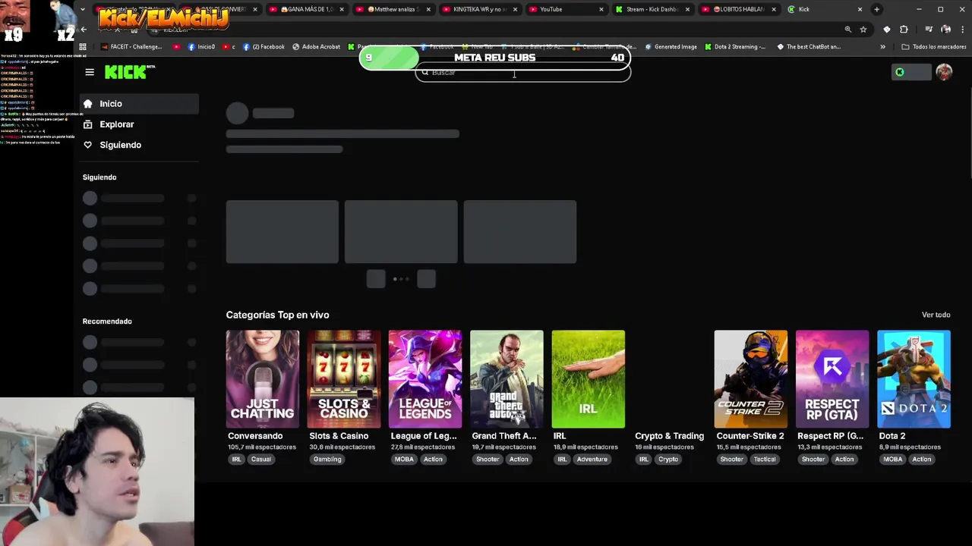Viewport: 972px width, 546px height.
Task: Open the Respect RP (GTA) thumbnail
Action: 832,379
